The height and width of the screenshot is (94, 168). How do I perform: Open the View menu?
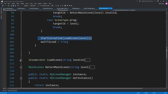click(x=9, y=3)
